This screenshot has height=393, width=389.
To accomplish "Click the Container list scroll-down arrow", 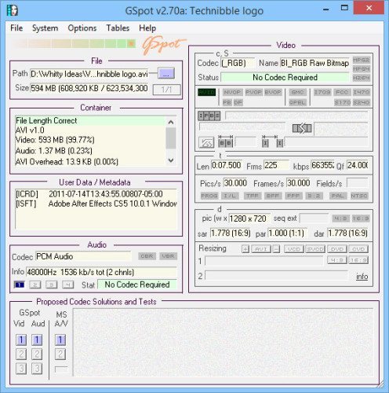I will click(x=171, y=160).
